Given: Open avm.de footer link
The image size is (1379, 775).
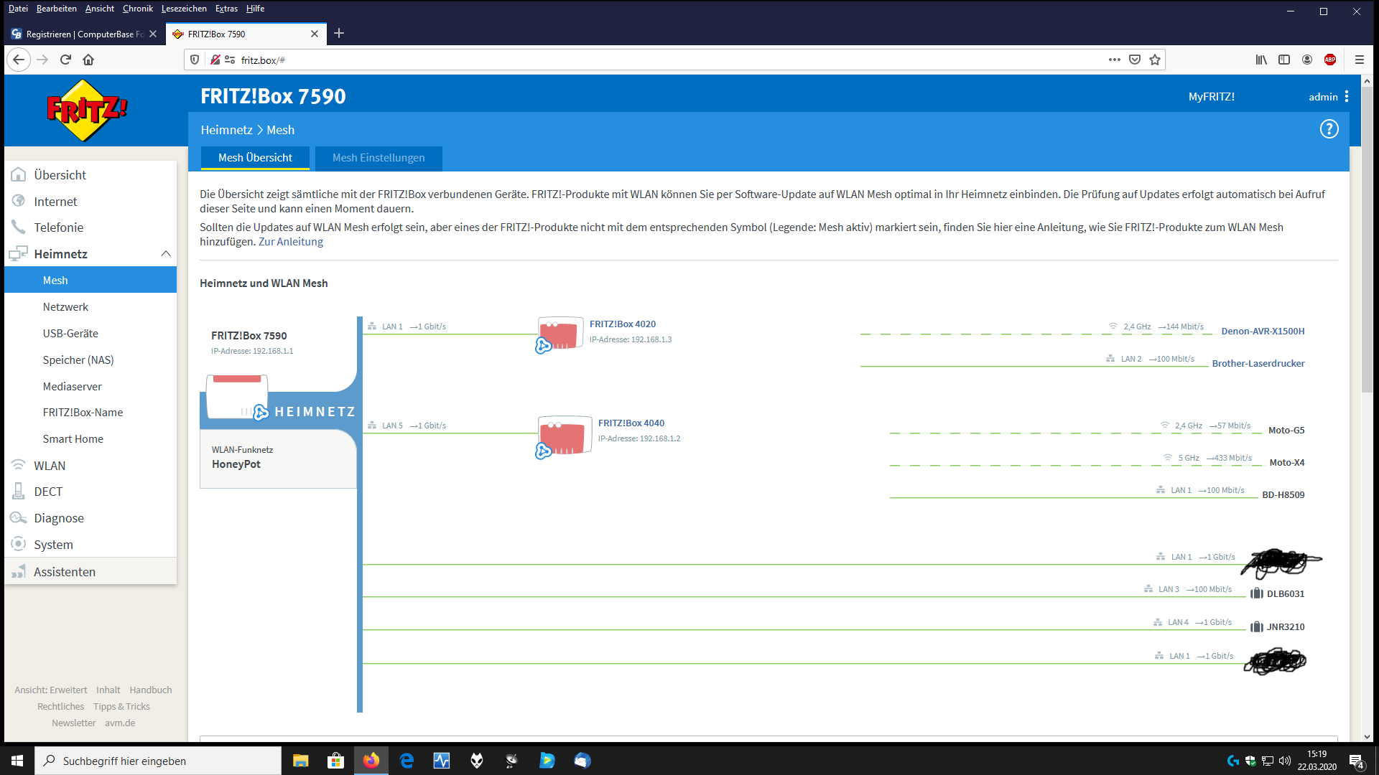Looking at the screenshot, I should 120,723.
